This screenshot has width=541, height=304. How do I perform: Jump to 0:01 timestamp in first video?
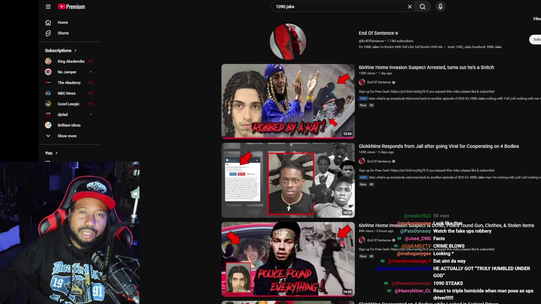363,99
